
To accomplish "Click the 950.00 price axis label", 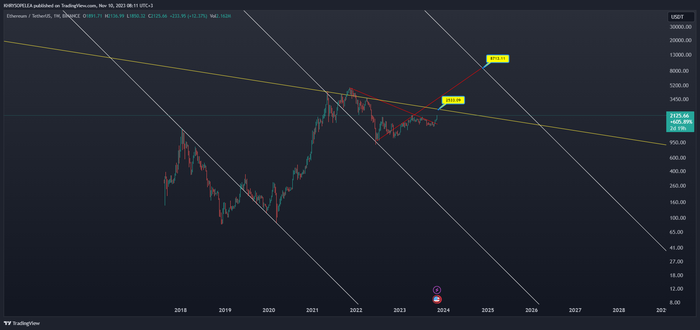I will (x=677, y=142).
